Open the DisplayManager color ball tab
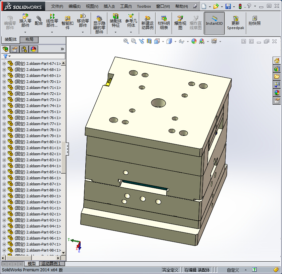 33,49
